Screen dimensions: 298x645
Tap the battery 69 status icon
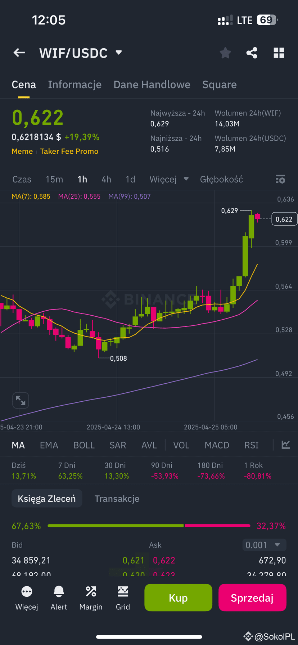pos(267,20)
